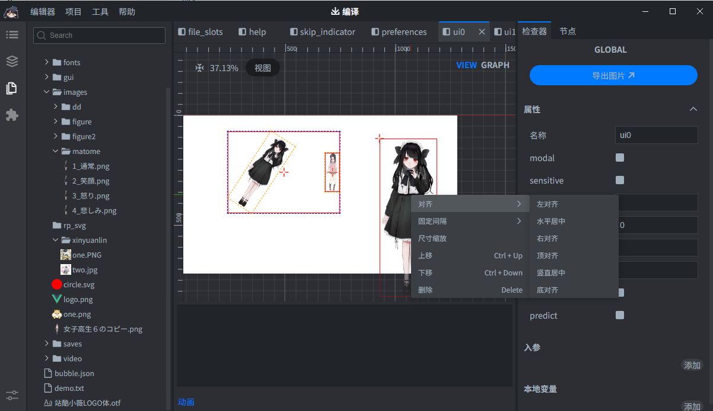Click the demo.txt file icon

[x=49, y=388]
